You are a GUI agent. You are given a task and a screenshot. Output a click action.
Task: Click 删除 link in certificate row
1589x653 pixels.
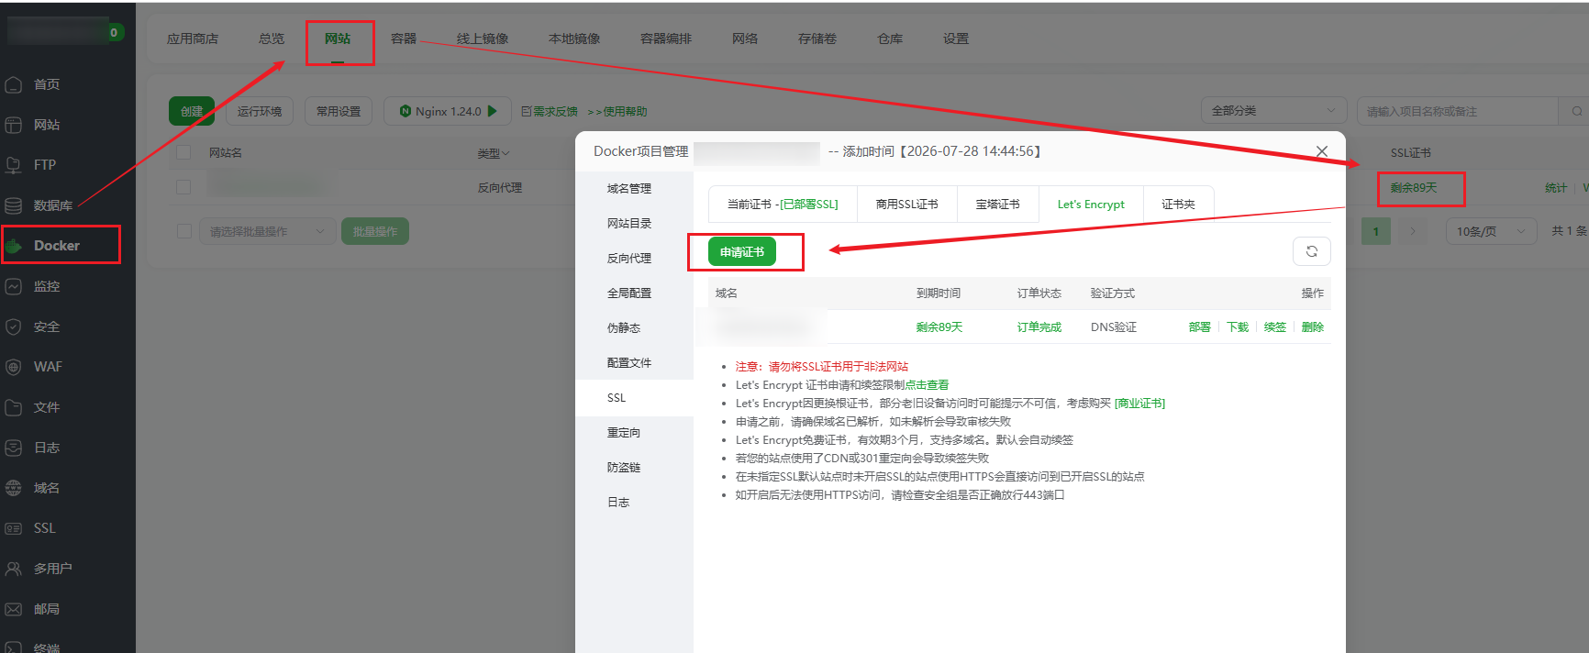[1313, 327]
